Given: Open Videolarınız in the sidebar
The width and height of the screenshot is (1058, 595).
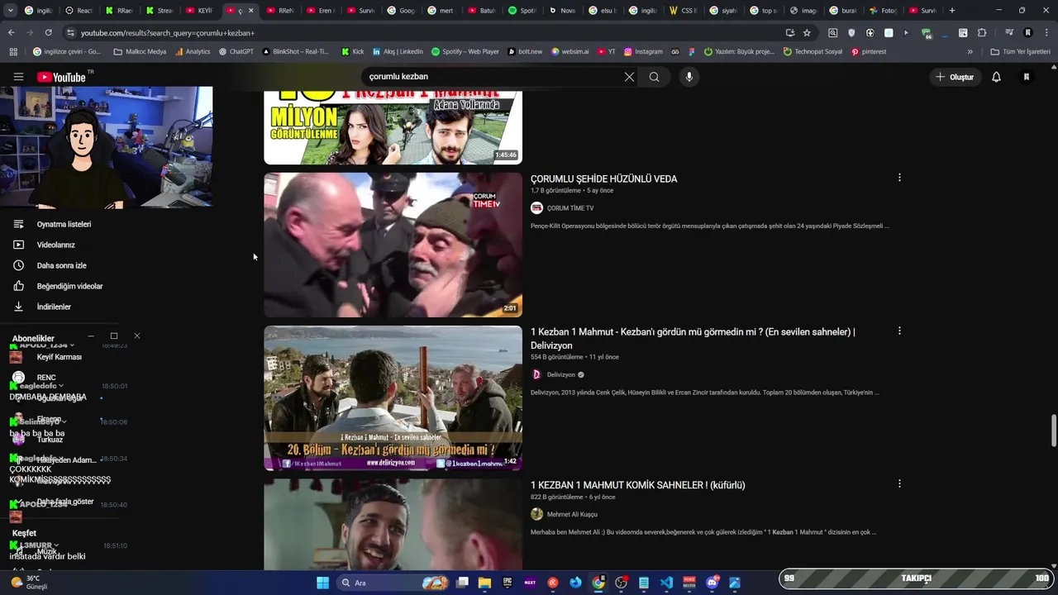Looking at the screenshot, I should pos(55,245).
